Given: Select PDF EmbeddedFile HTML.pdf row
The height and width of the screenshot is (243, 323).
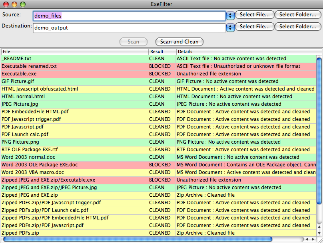Looking at the screenshot, I should click(x=159, y=112).
